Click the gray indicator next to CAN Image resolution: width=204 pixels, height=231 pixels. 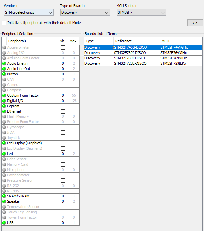point(4,79)
